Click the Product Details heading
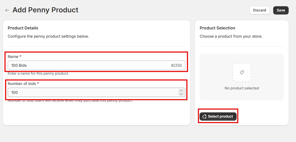 pyautogui.click(x=23, y=28)
